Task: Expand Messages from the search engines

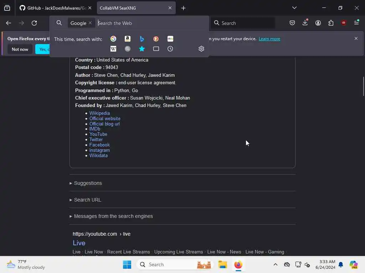Action: [x=113, y=216]
